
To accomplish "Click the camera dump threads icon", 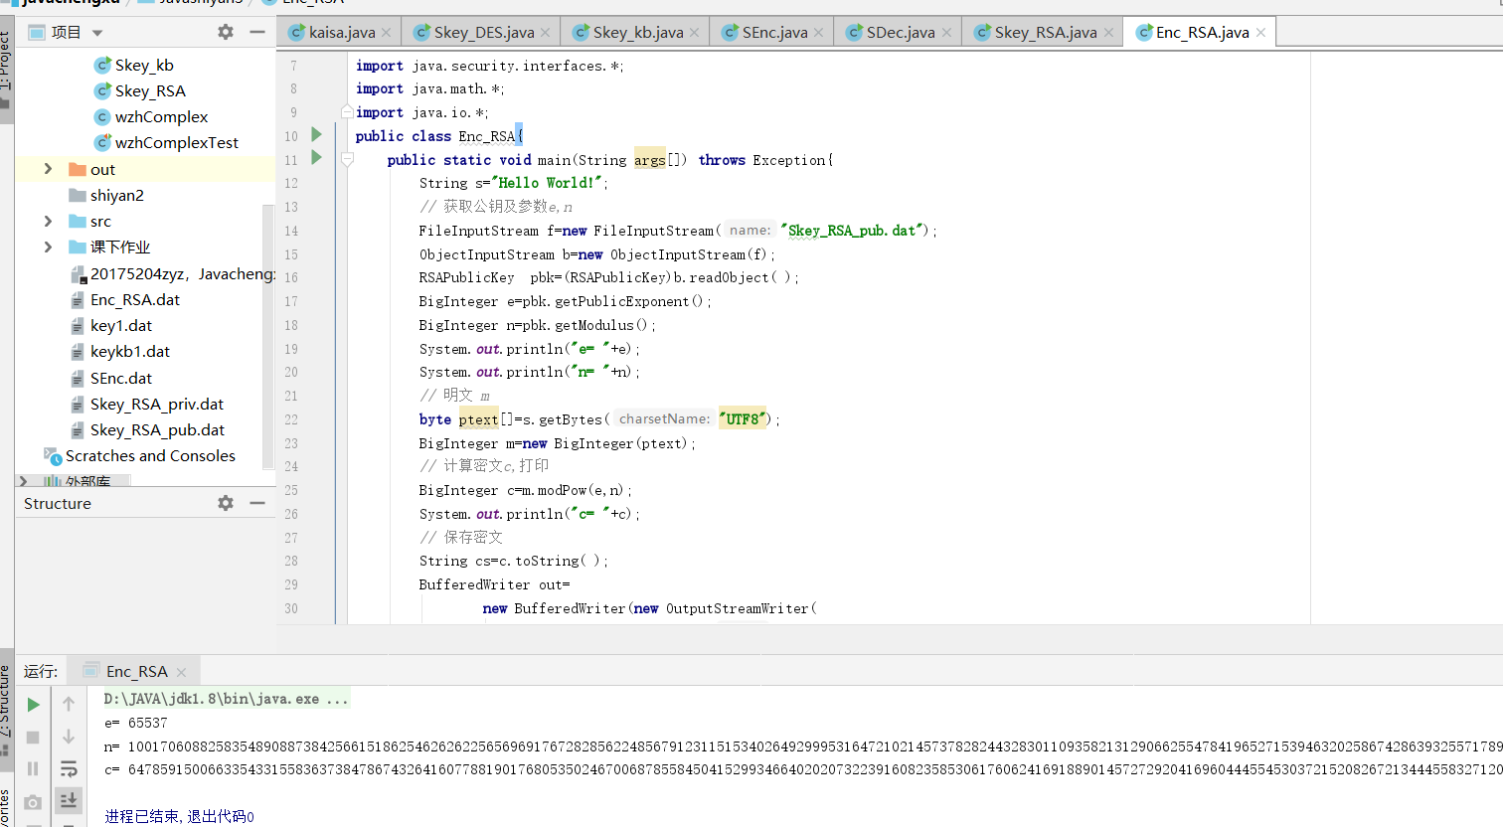I will point(33,801).
